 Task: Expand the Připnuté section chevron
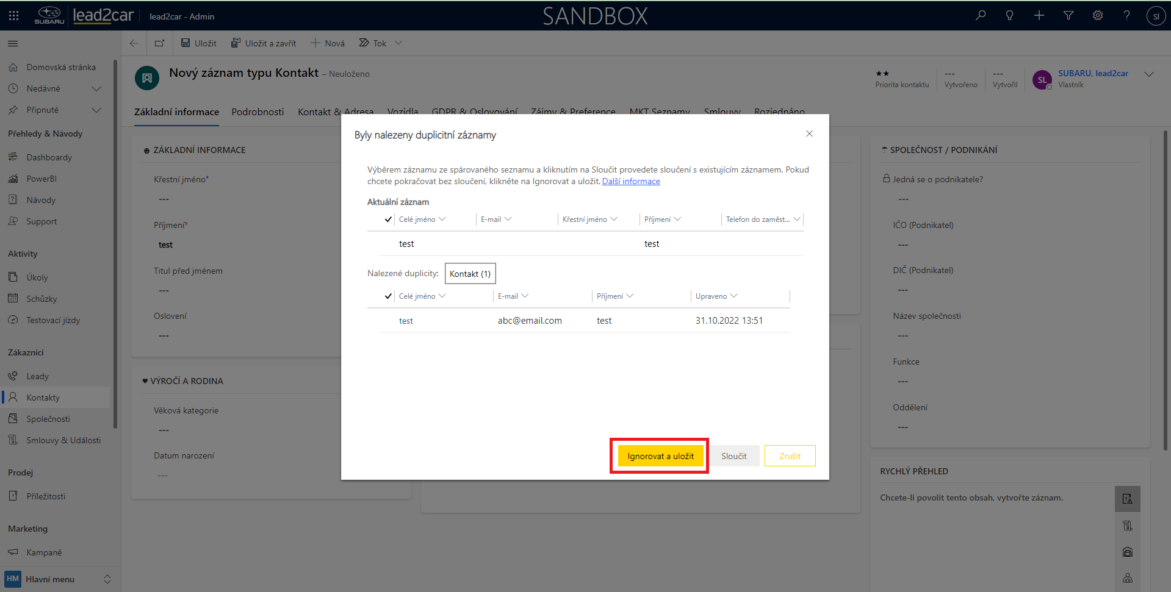[96, 110]
